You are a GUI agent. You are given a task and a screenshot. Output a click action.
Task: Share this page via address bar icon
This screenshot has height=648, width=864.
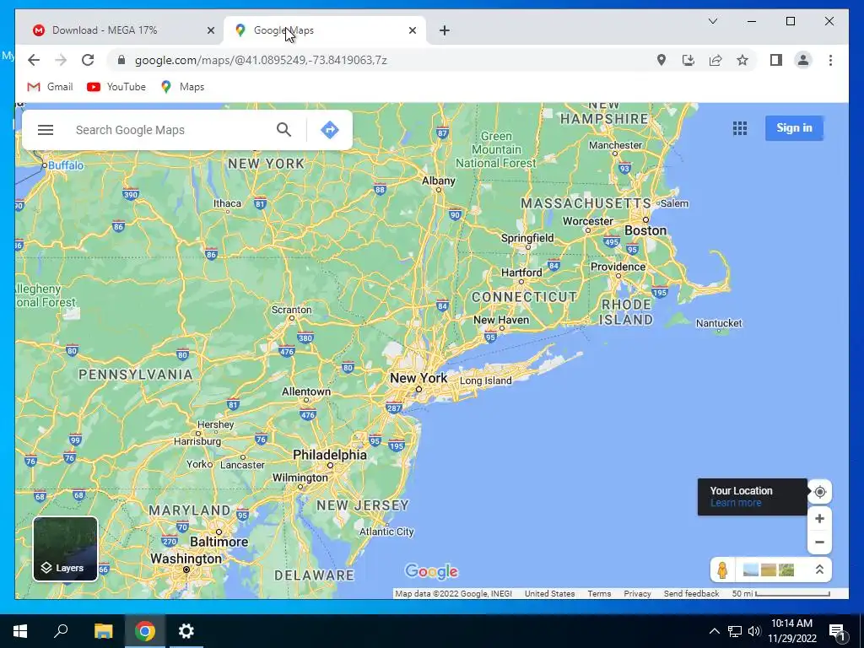(715, 60)
